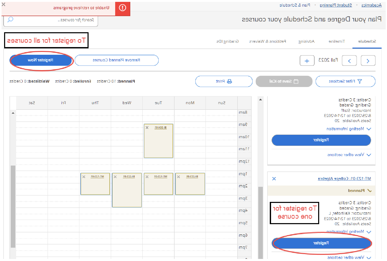Click the '8am' time label

pos(243,112)
